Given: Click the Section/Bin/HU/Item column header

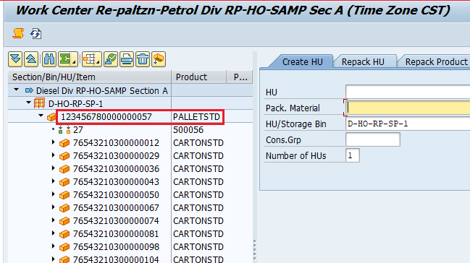Looking at the screenshot, I should tap(90, 77).
